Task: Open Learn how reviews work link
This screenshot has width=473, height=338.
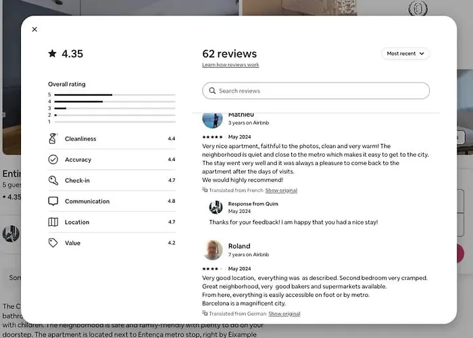Action: click(x=230, y=65)
